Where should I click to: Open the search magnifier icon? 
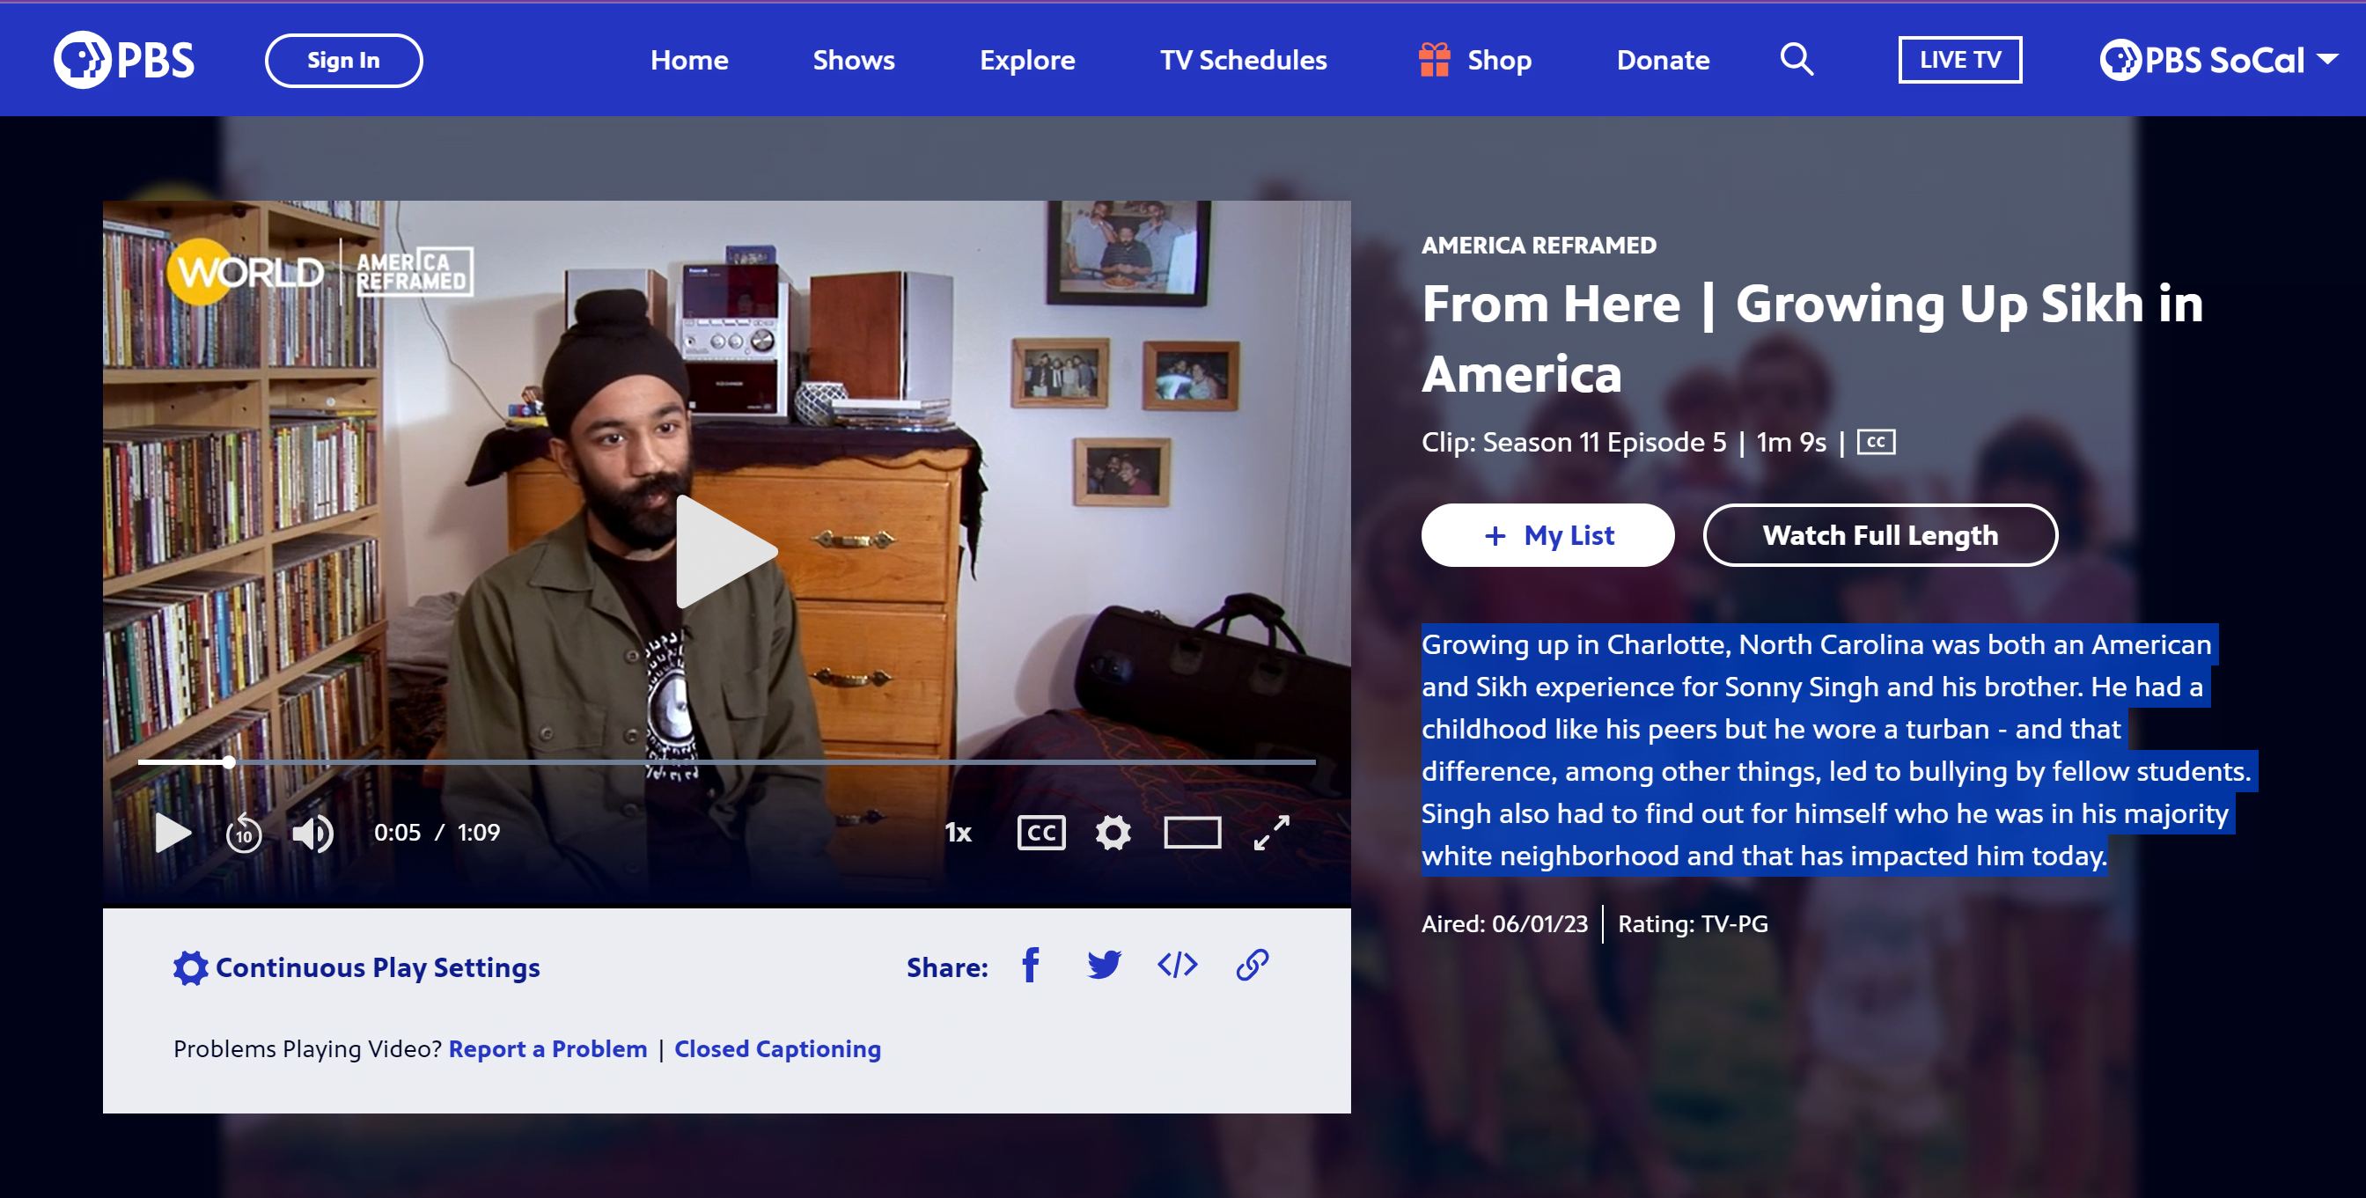(x=1797, y=60)
